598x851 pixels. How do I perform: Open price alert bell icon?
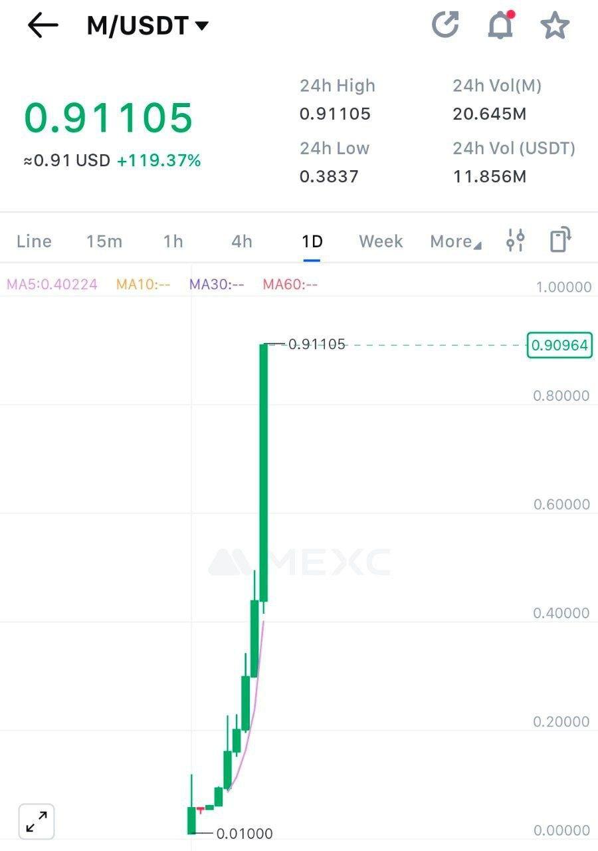(x=500, y=25)
